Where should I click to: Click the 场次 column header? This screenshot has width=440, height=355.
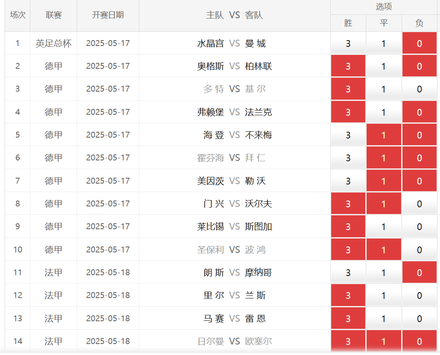pyautogui.click(x=18, y=15)
